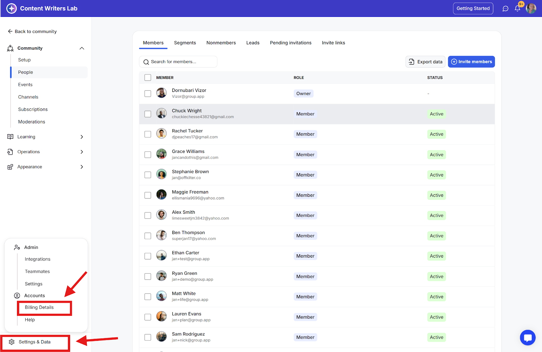Check the box next to Maggie Freeman

click(148, 195)
